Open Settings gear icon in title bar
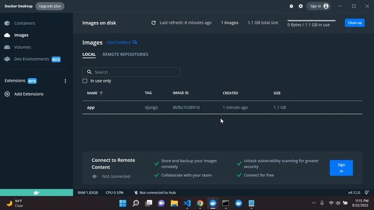 point(301,6)
